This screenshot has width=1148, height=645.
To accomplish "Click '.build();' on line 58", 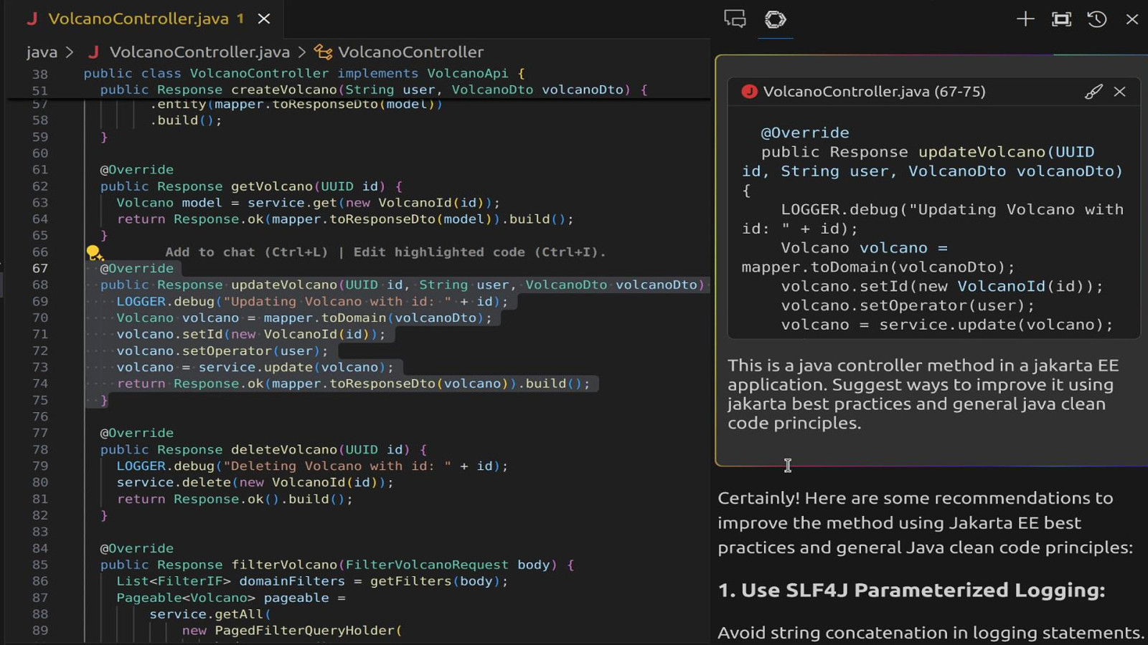I will pos(186,120).
